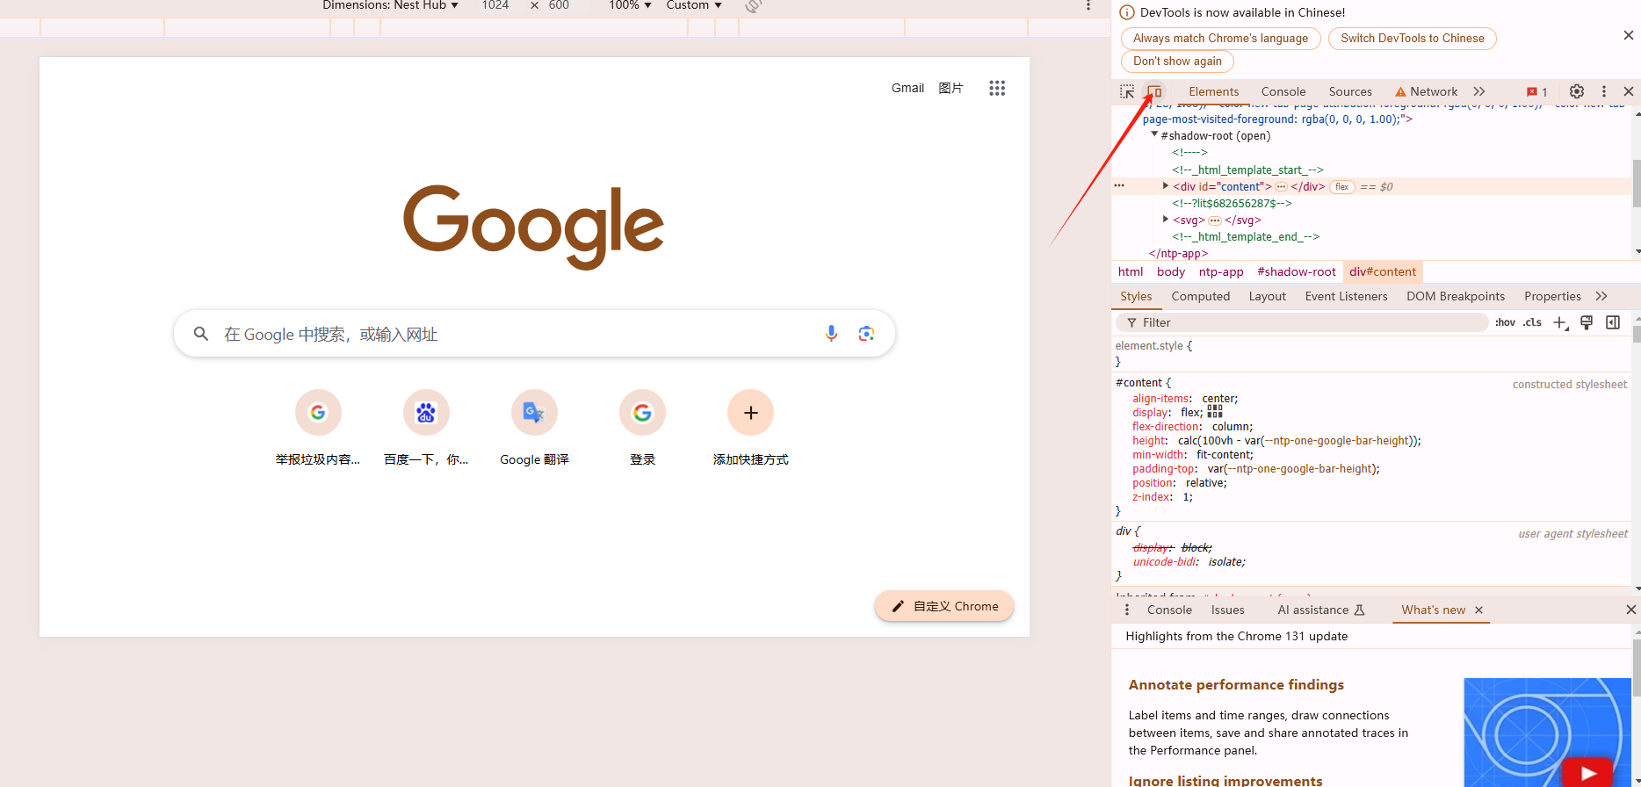
Task: Open the drawer three-dot menu
Action: click(x=1127, y=610)
